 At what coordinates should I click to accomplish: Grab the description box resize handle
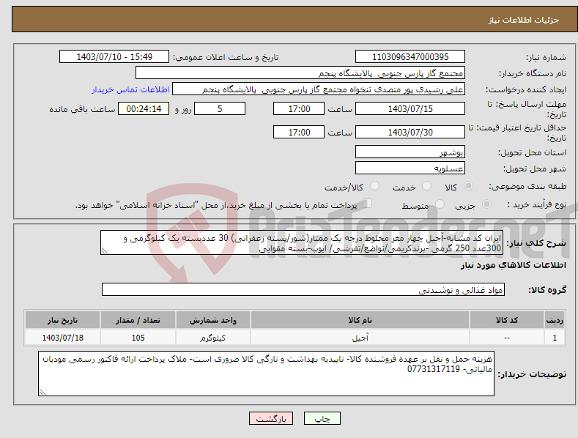105,251
